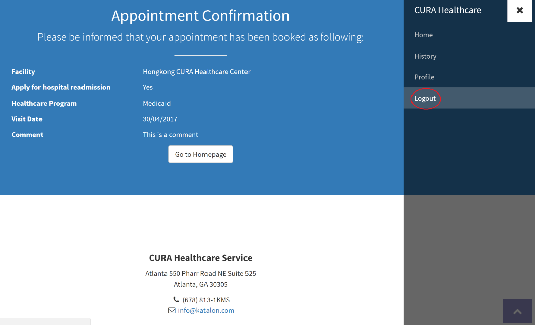Click the text "This is a comment"
This screenshot has height=325, width=535.
pos(171,135)
